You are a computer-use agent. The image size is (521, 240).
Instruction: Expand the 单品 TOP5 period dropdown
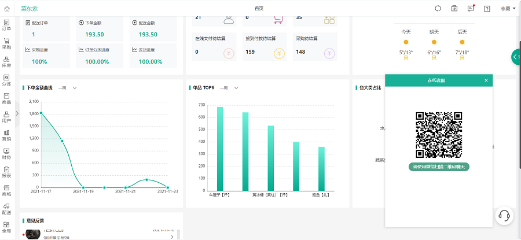point(236,88)
